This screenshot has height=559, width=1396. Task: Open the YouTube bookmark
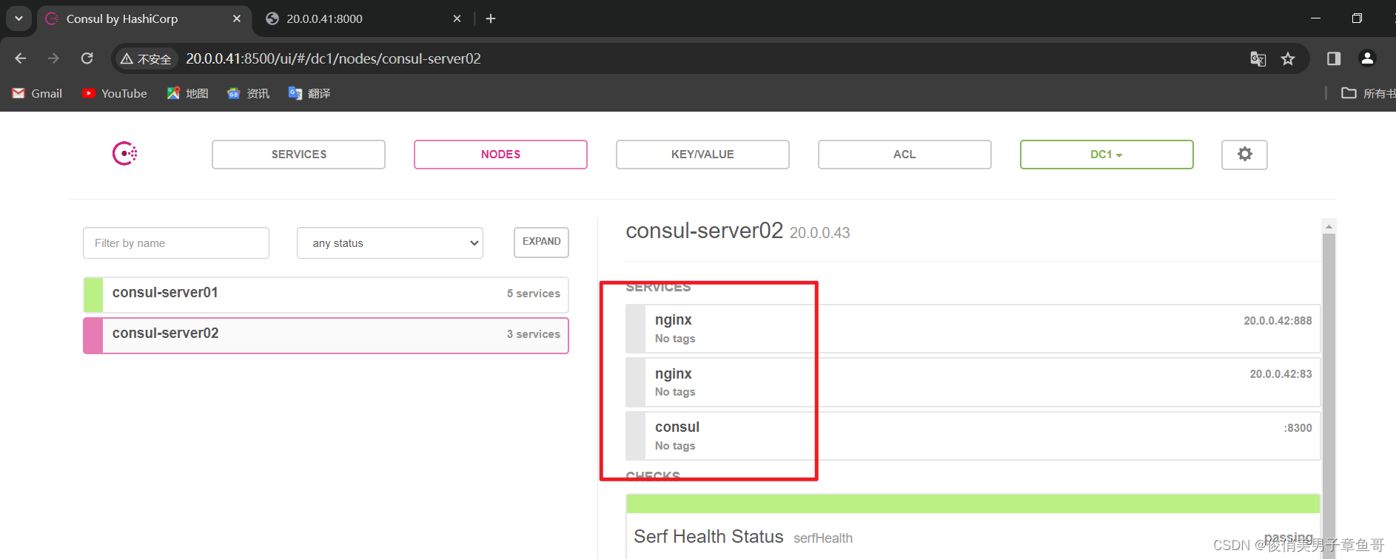click(x=115, y=93)
